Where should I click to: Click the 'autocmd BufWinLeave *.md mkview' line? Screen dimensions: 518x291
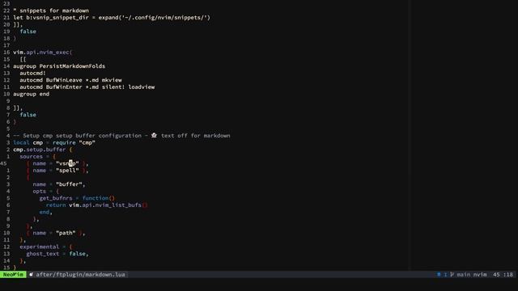(70, 80)
